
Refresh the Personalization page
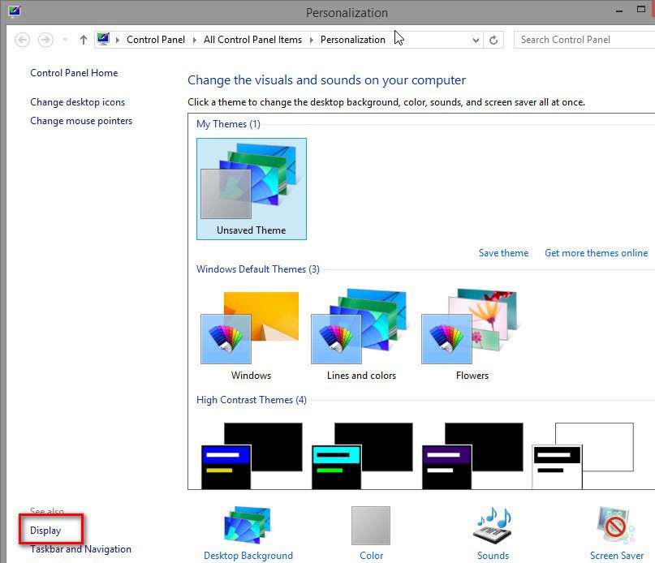(493, 40)
